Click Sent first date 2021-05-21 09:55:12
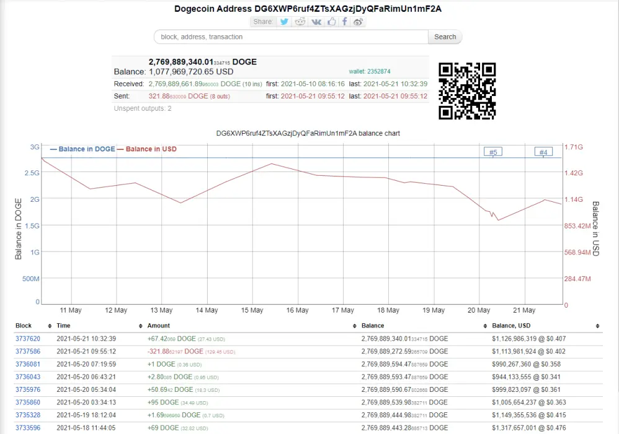 [313, 96]
